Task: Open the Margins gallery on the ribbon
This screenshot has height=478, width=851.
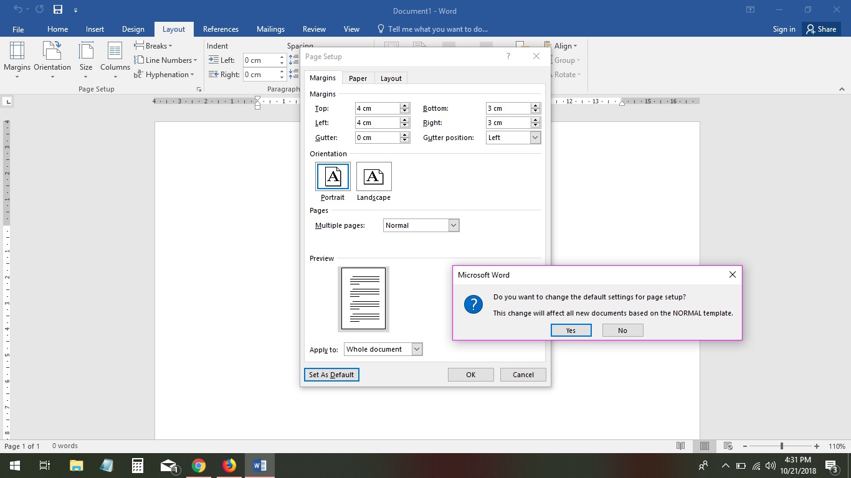Action: 17,60
